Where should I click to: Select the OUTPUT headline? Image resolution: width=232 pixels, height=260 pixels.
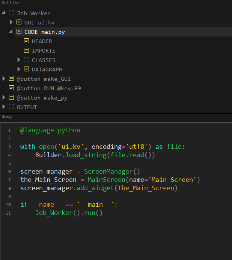(27, 107)
